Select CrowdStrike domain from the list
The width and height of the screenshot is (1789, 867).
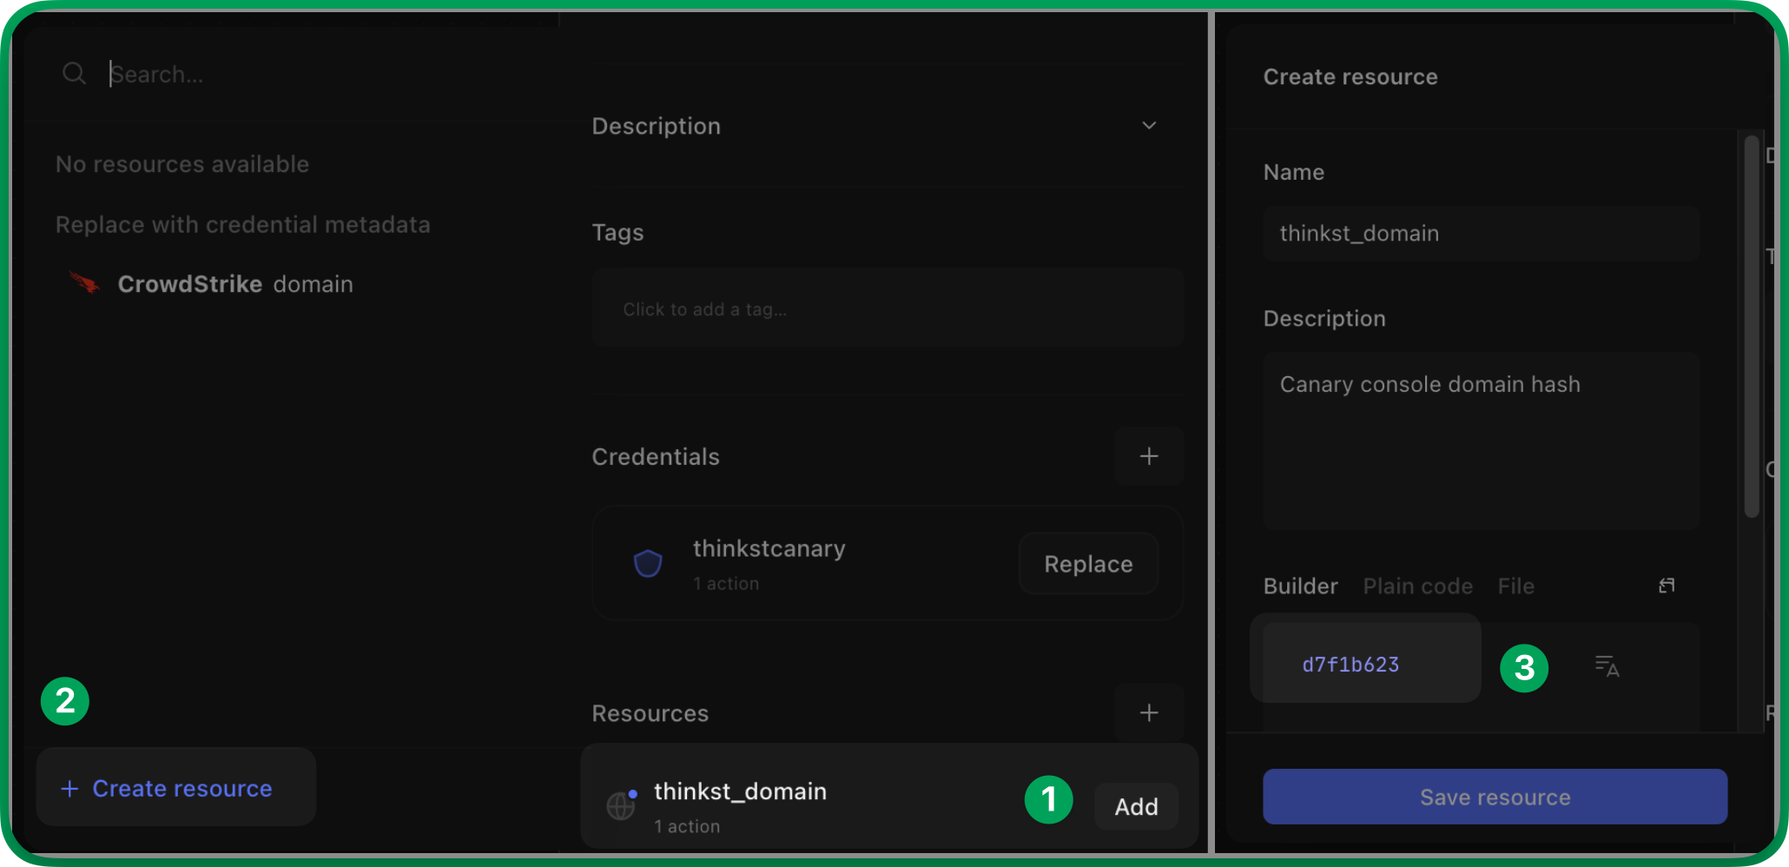pos(234,284)
